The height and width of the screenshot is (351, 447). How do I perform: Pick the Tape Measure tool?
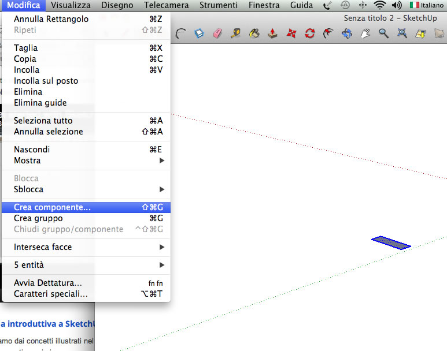pyautogui.click(x=235, y=33)
